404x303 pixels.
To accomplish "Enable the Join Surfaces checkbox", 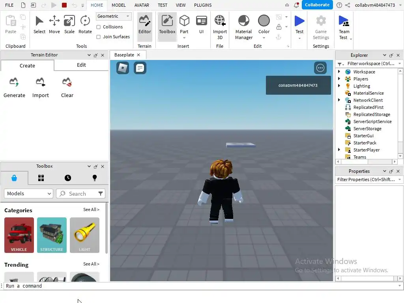I will pos(98,37).
